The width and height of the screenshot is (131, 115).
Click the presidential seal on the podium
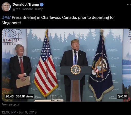(76, 69)
